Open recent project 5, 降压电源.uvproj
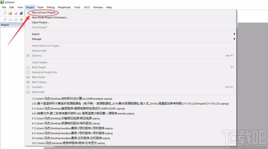Screen dimensions: 268x149 pos(131,118)
